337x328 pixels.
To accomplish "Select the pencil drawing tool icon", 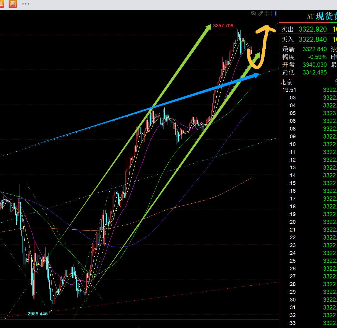I will (x=260, y=14).
